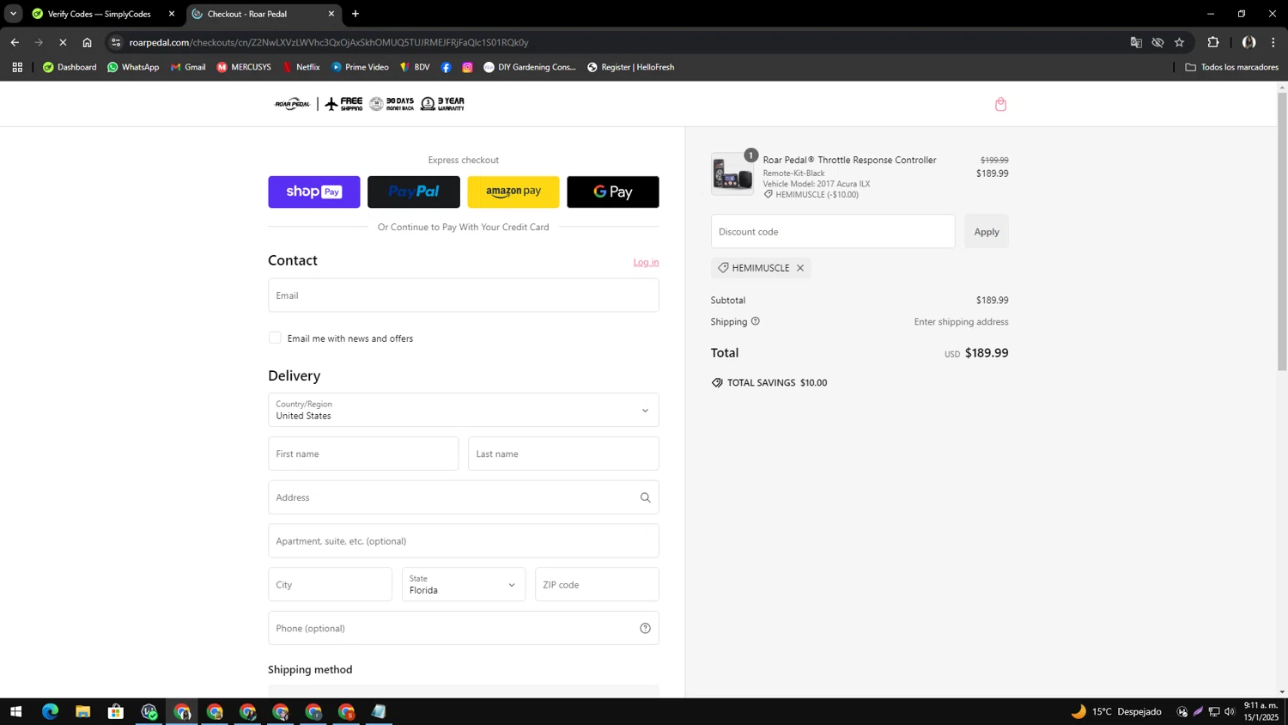Image resolution: width=1288 pixels, height=725 pixels.
Task: Pay with Amazon Pay
Action: point(513,192)
